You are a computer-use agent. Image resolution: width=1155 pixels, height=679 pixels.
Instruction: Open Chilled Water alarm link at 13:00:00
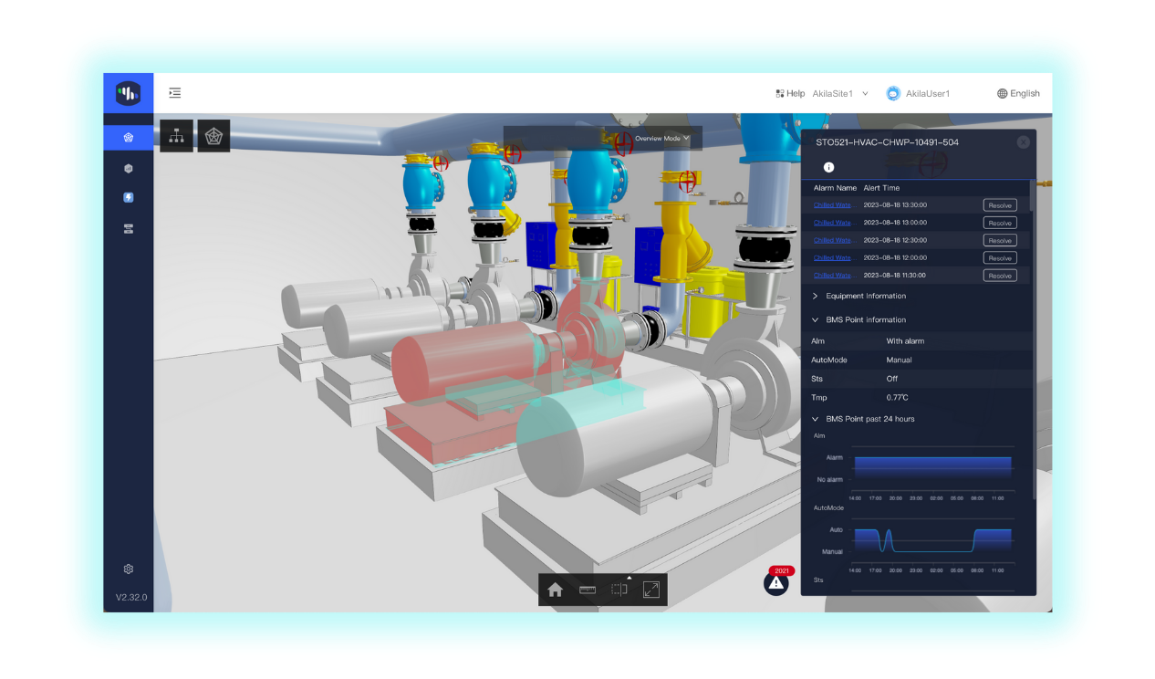tap(833, 223)
